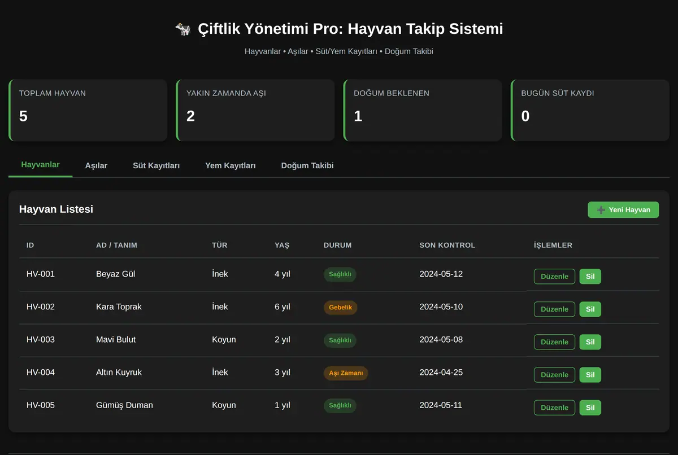Click the Sağlıklı badge in HV-003 row
The height and width of the screenshot is (455, 678).
[340, 340]
